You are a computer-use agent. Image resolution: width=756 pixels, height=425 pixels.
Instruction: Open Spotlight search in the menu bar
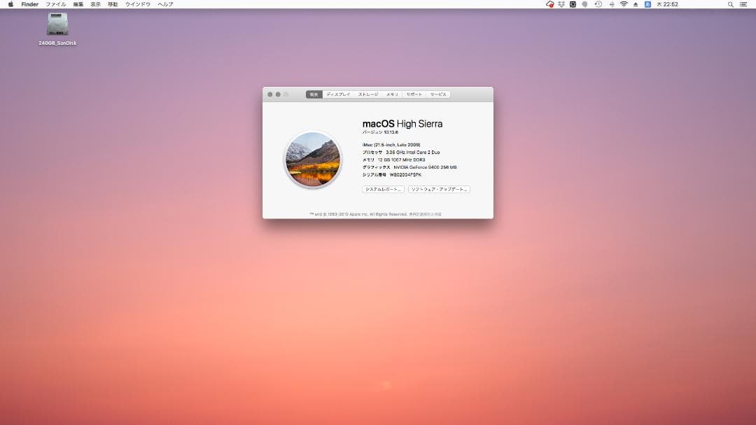(x=730, y=4)
